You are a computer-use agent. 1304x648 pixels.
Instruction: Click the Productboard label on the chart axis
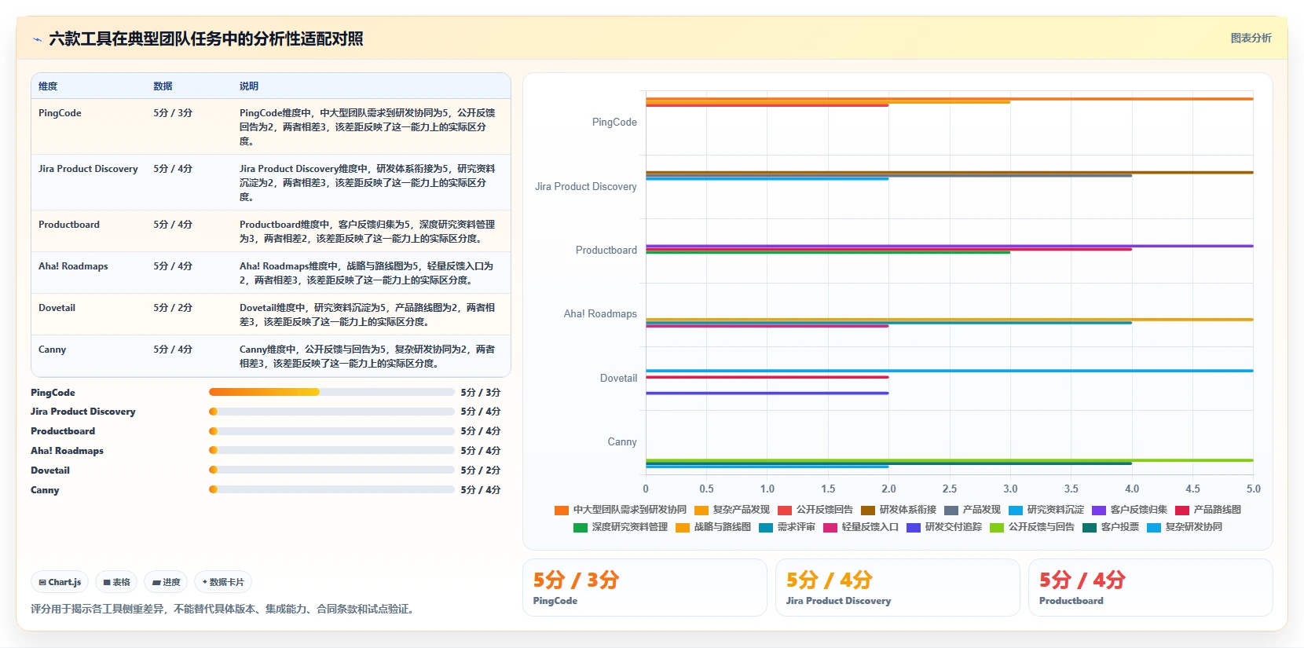pos(606,251)
